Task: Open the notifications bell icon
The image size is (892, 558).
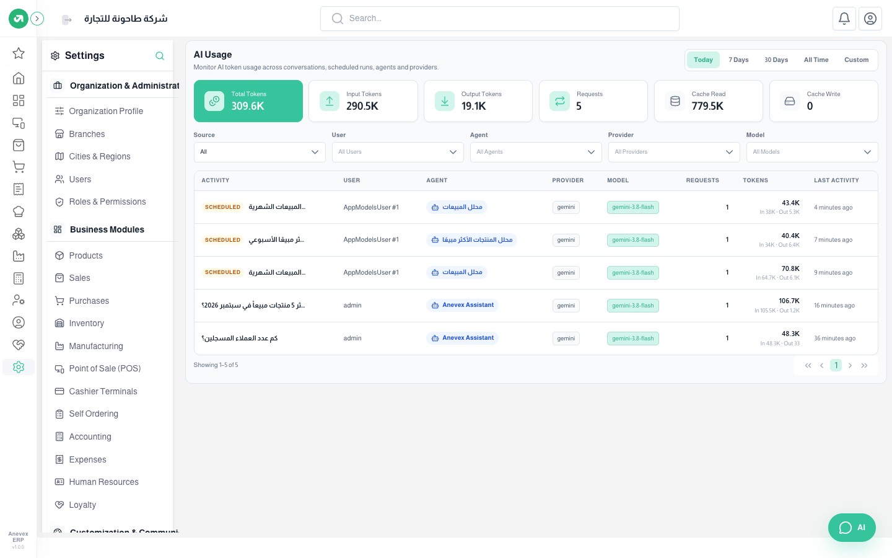Action: tap(844, 19)
